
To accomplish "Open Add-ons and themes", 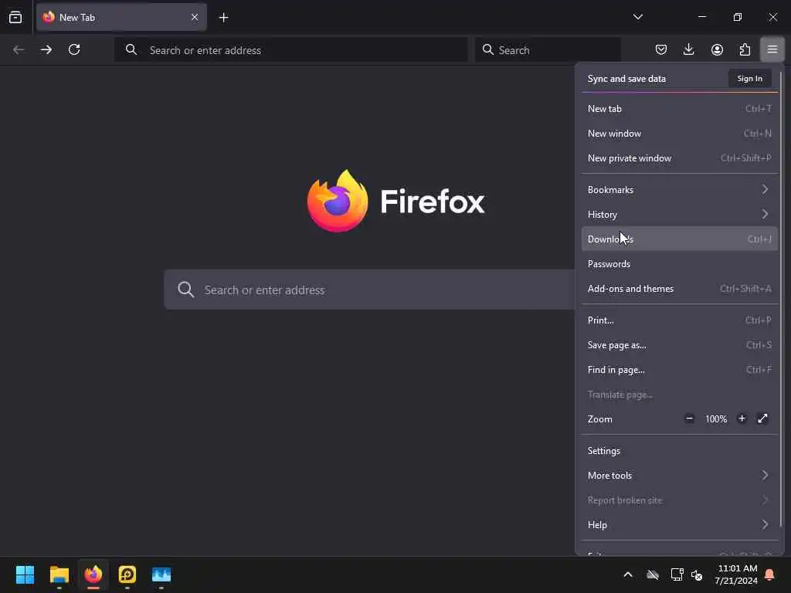I will 680,289.
